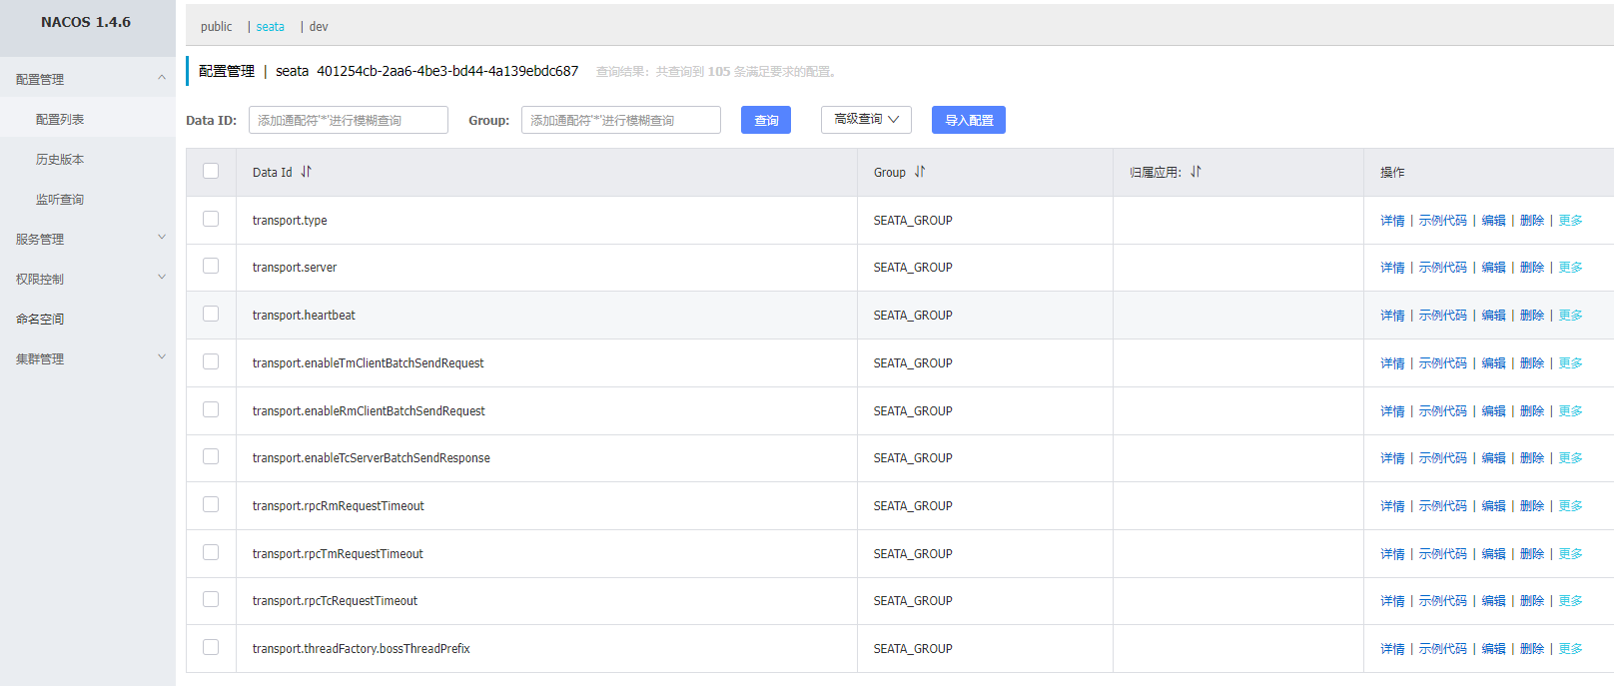
Task: Click the Group column sort icon
Action: click(x=920, y=172)
